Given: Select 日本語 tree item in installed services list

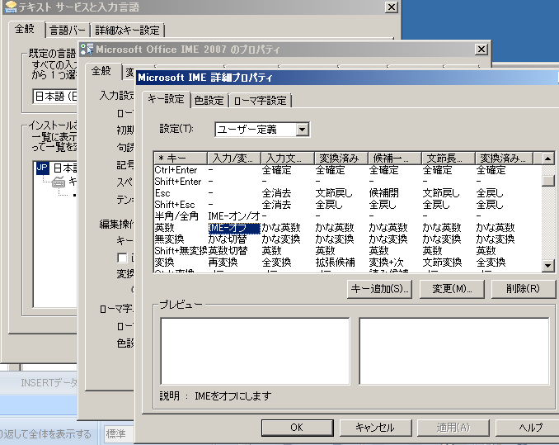Looking at the screenshot, I should 65,168.
